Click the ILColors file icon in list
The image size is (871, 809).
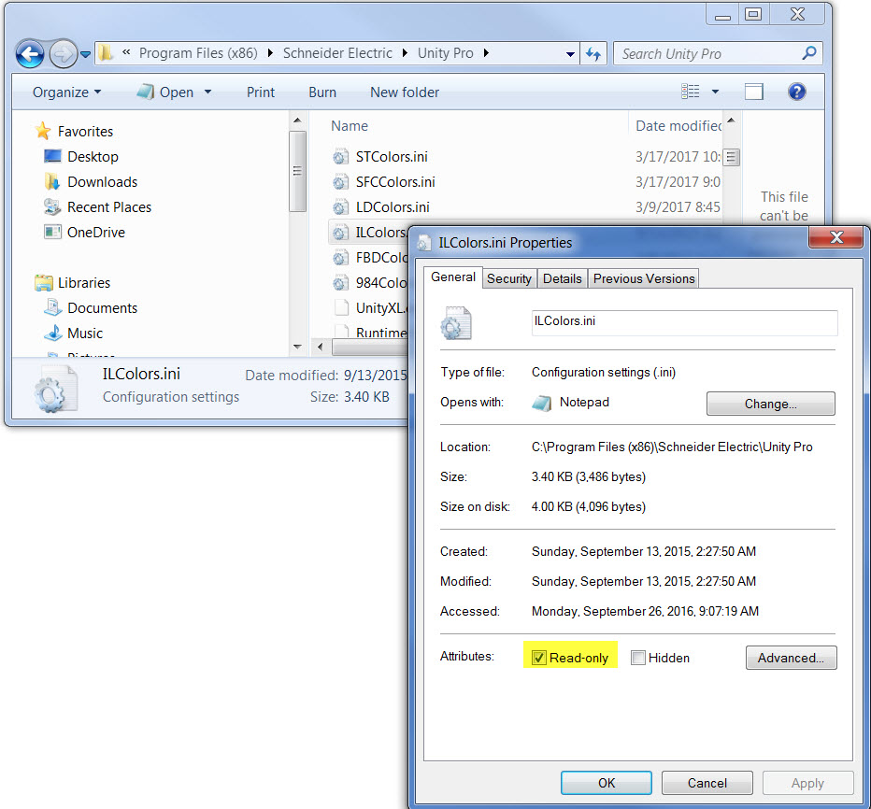pyautogui.click(x=340, y=233)
